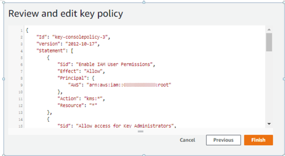Click the right middle selection handle
The width and height of the screenshot is (285, 156).
click(284, 79)
